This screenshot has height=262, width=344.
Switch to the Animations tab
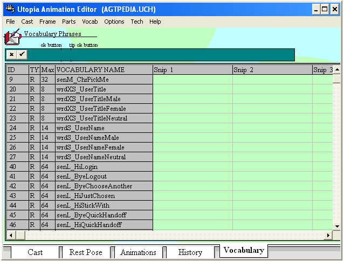(x=138, y=252)
